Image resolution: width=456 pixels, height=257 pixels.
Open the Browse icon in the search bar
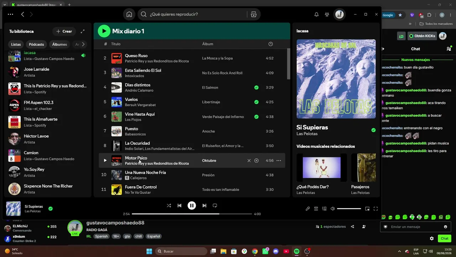tap(254, 14)
